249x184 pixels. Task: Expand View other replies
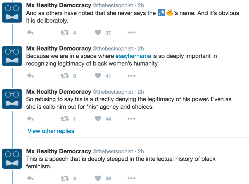tap(51, 131)
